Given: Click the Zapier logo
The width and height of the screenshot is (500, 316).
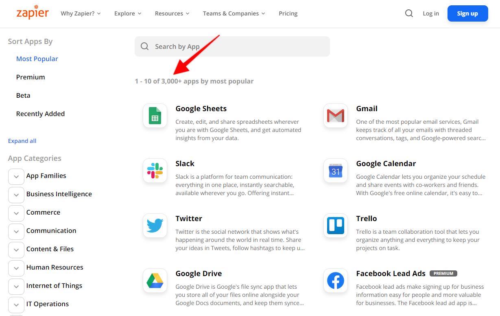Looking at the screenshot, I should pos(33,12).
